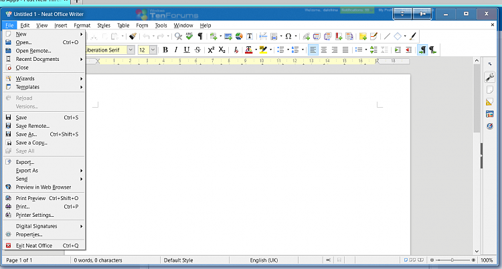Click Clear Direct Formatting icon
Screen dimensions: 502x269
click(x=236, y=50)
